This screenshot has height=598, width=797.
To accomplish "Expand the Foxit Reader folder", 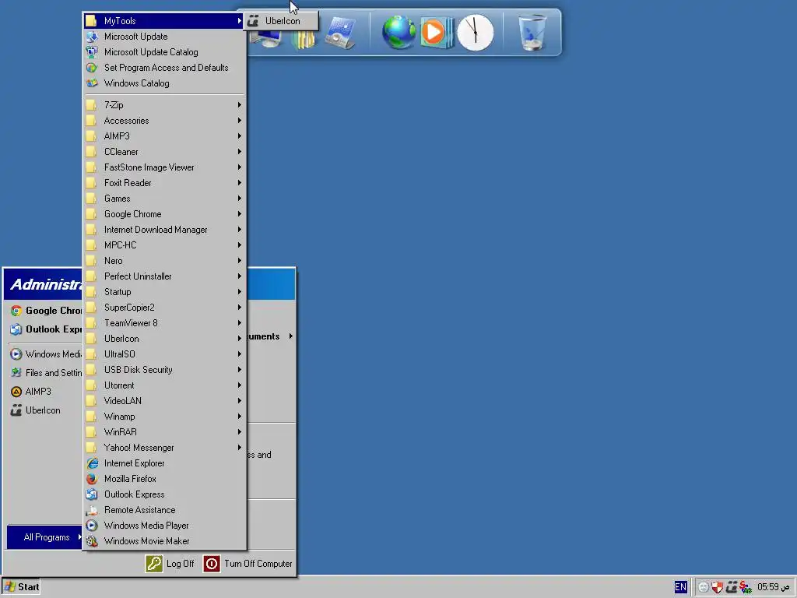I will (165, 182).
